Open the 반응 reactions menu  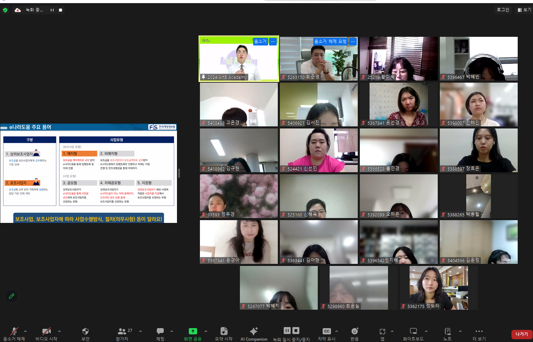point(355,334)
